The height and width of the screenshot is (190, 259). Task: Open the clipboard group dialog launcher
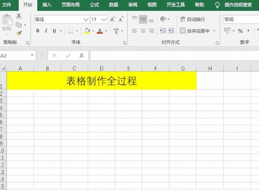28,43
